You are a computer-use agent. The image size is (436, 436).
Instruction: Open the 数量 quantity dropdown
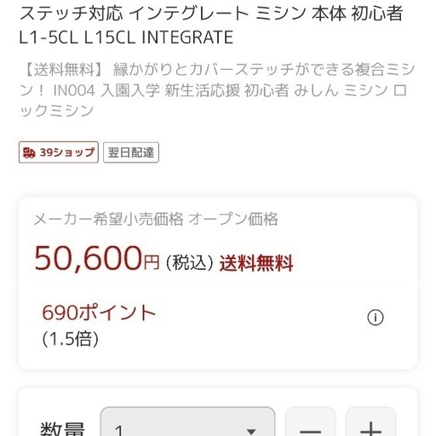coord(187,422)
